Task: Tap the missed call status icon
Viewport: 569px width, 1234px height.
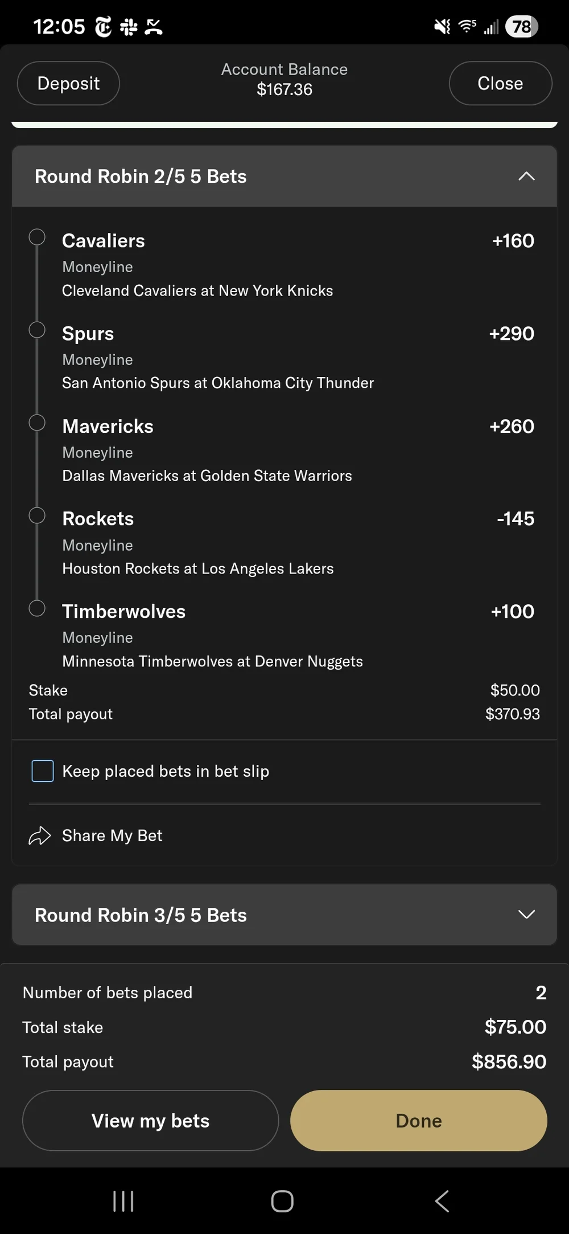Action: point(154,27)
